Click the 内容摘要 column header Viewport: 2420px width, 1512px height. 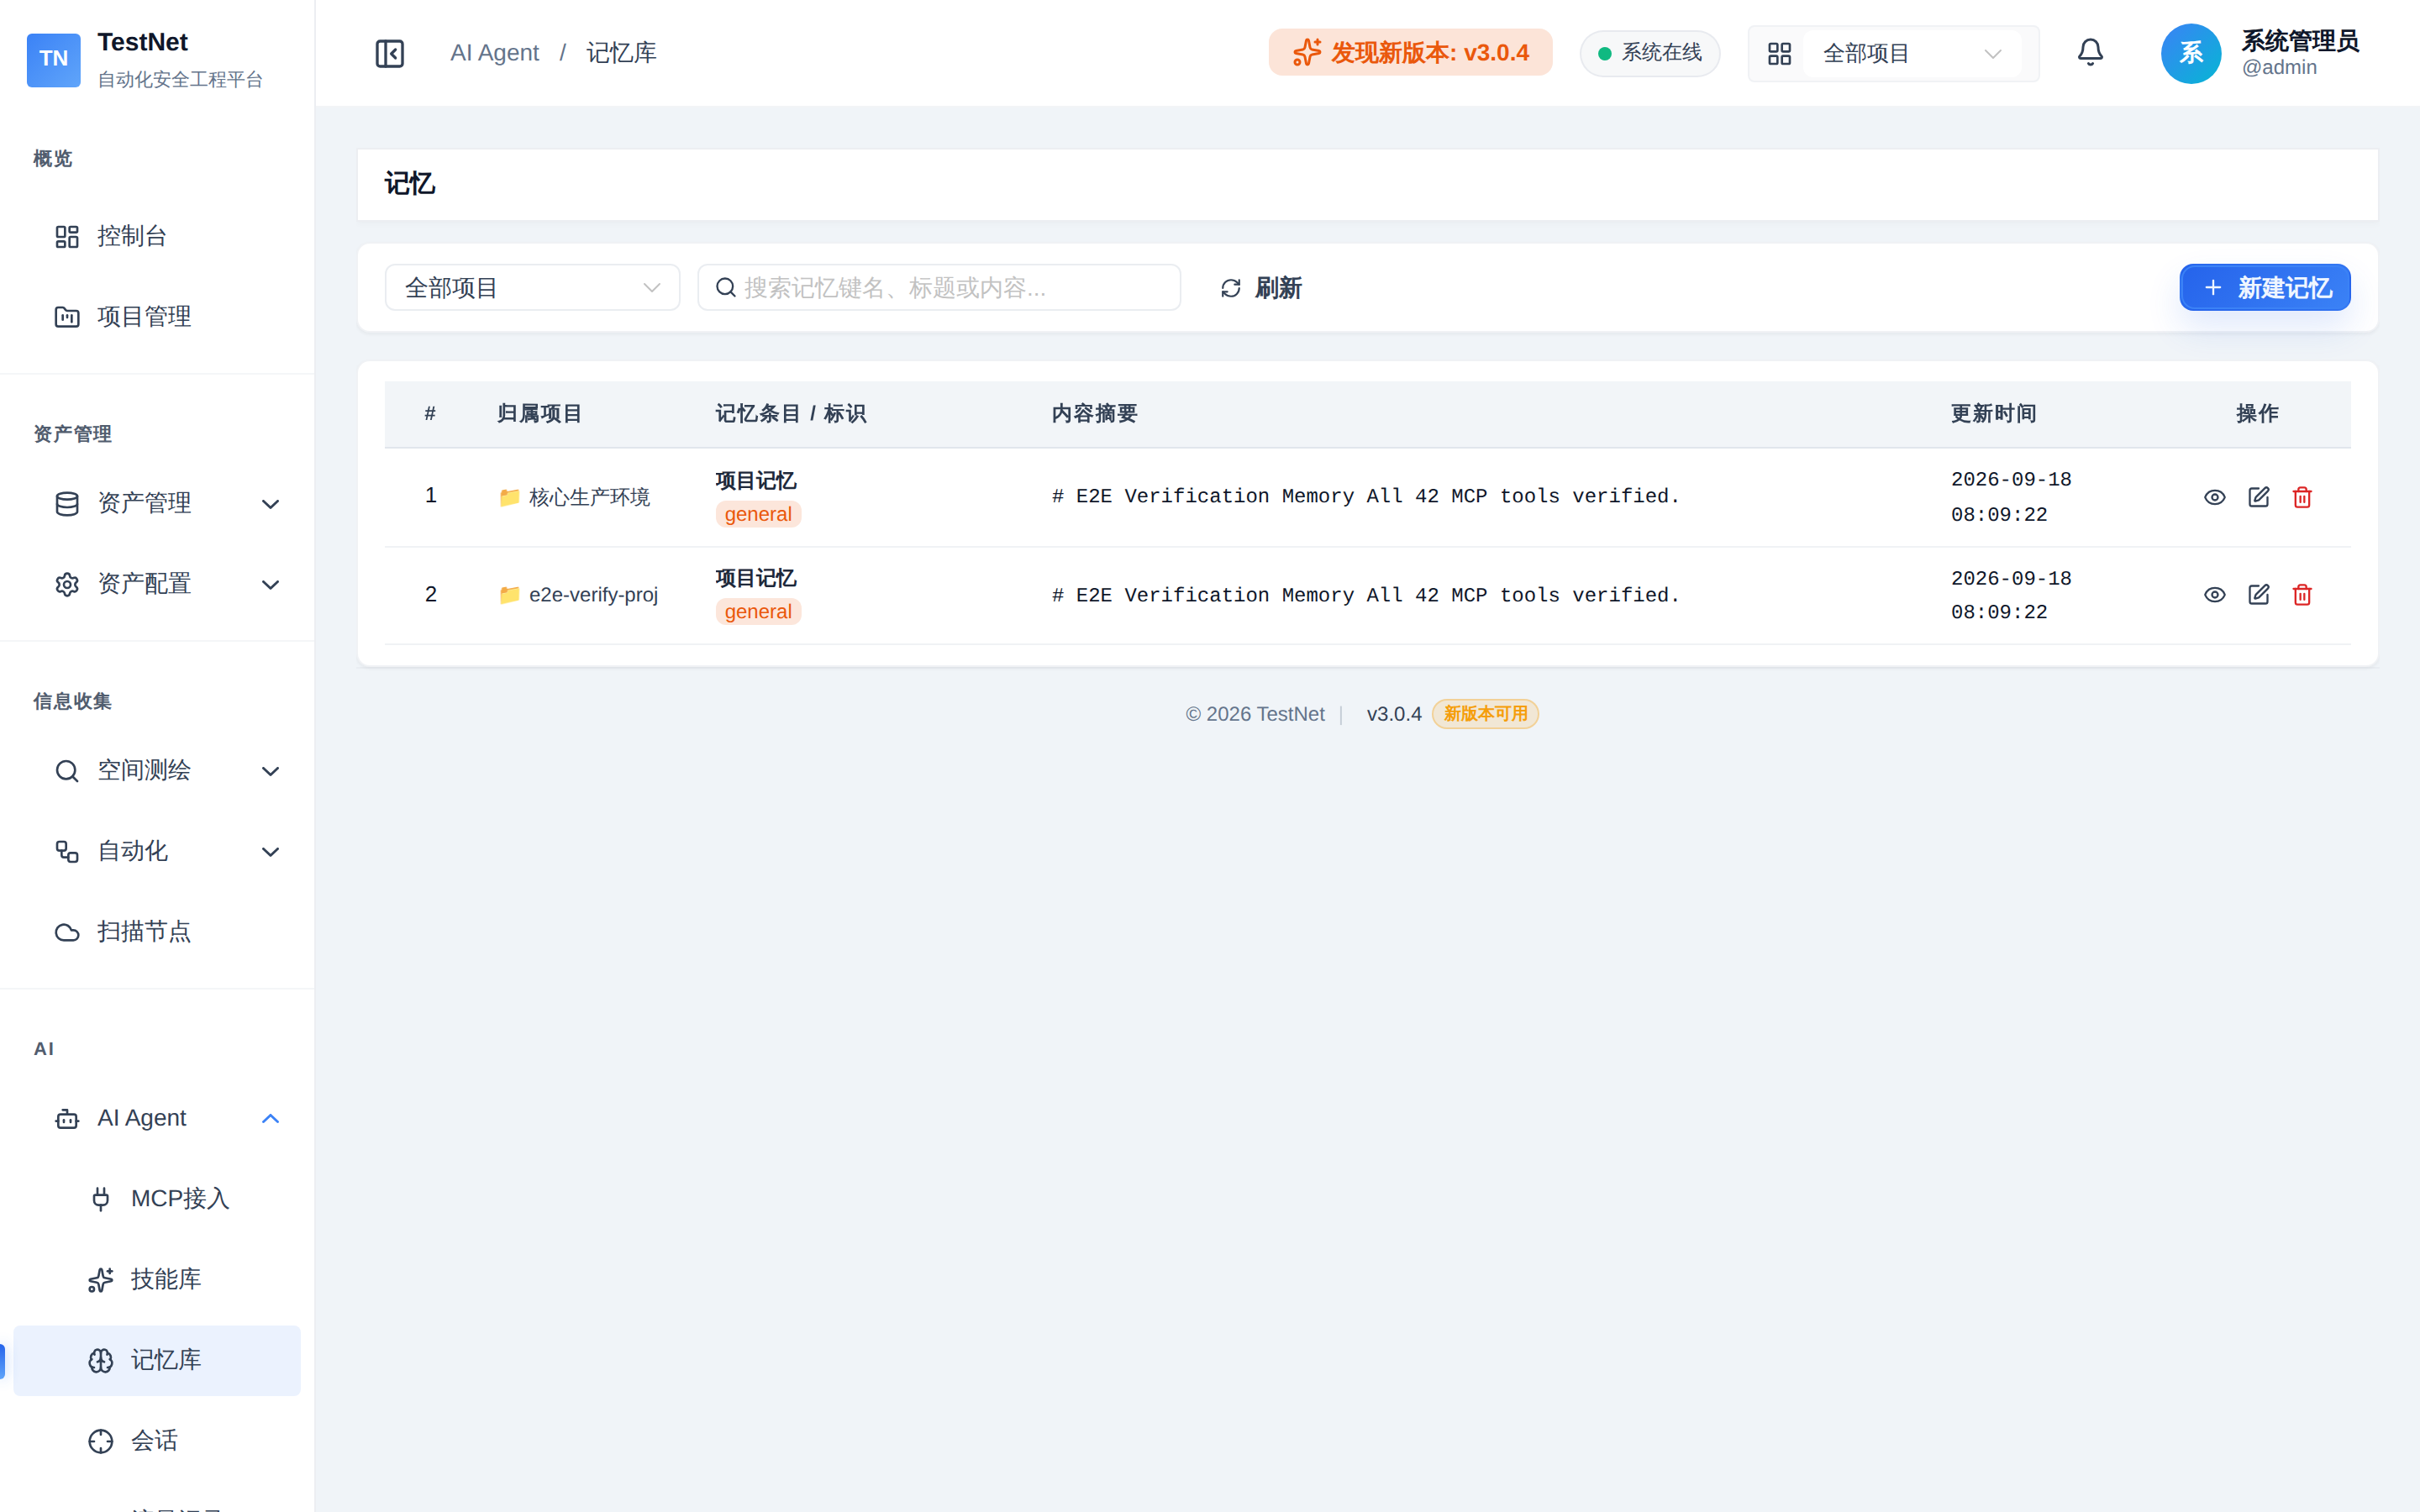[x=1094, y=414]
